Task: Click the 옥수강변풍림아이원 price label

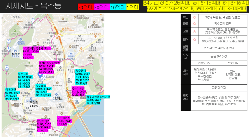Action: [x=98, y=100]
